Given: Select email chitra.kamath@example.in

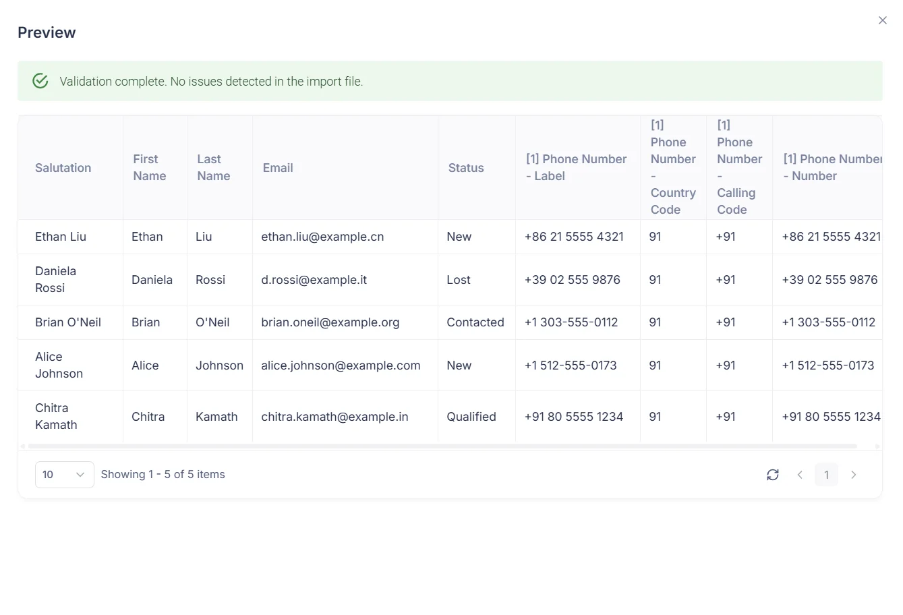Looking at the screenshot, I should point(334,417).
